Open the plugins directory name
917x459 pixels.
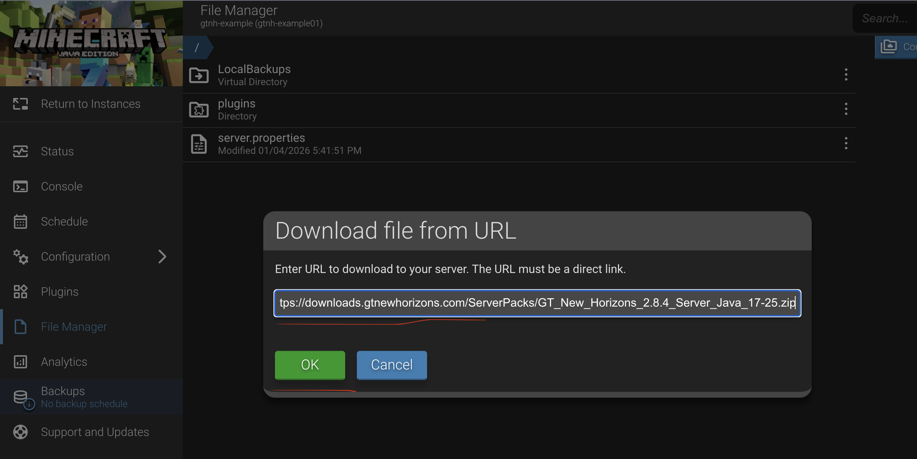point(237,103)
